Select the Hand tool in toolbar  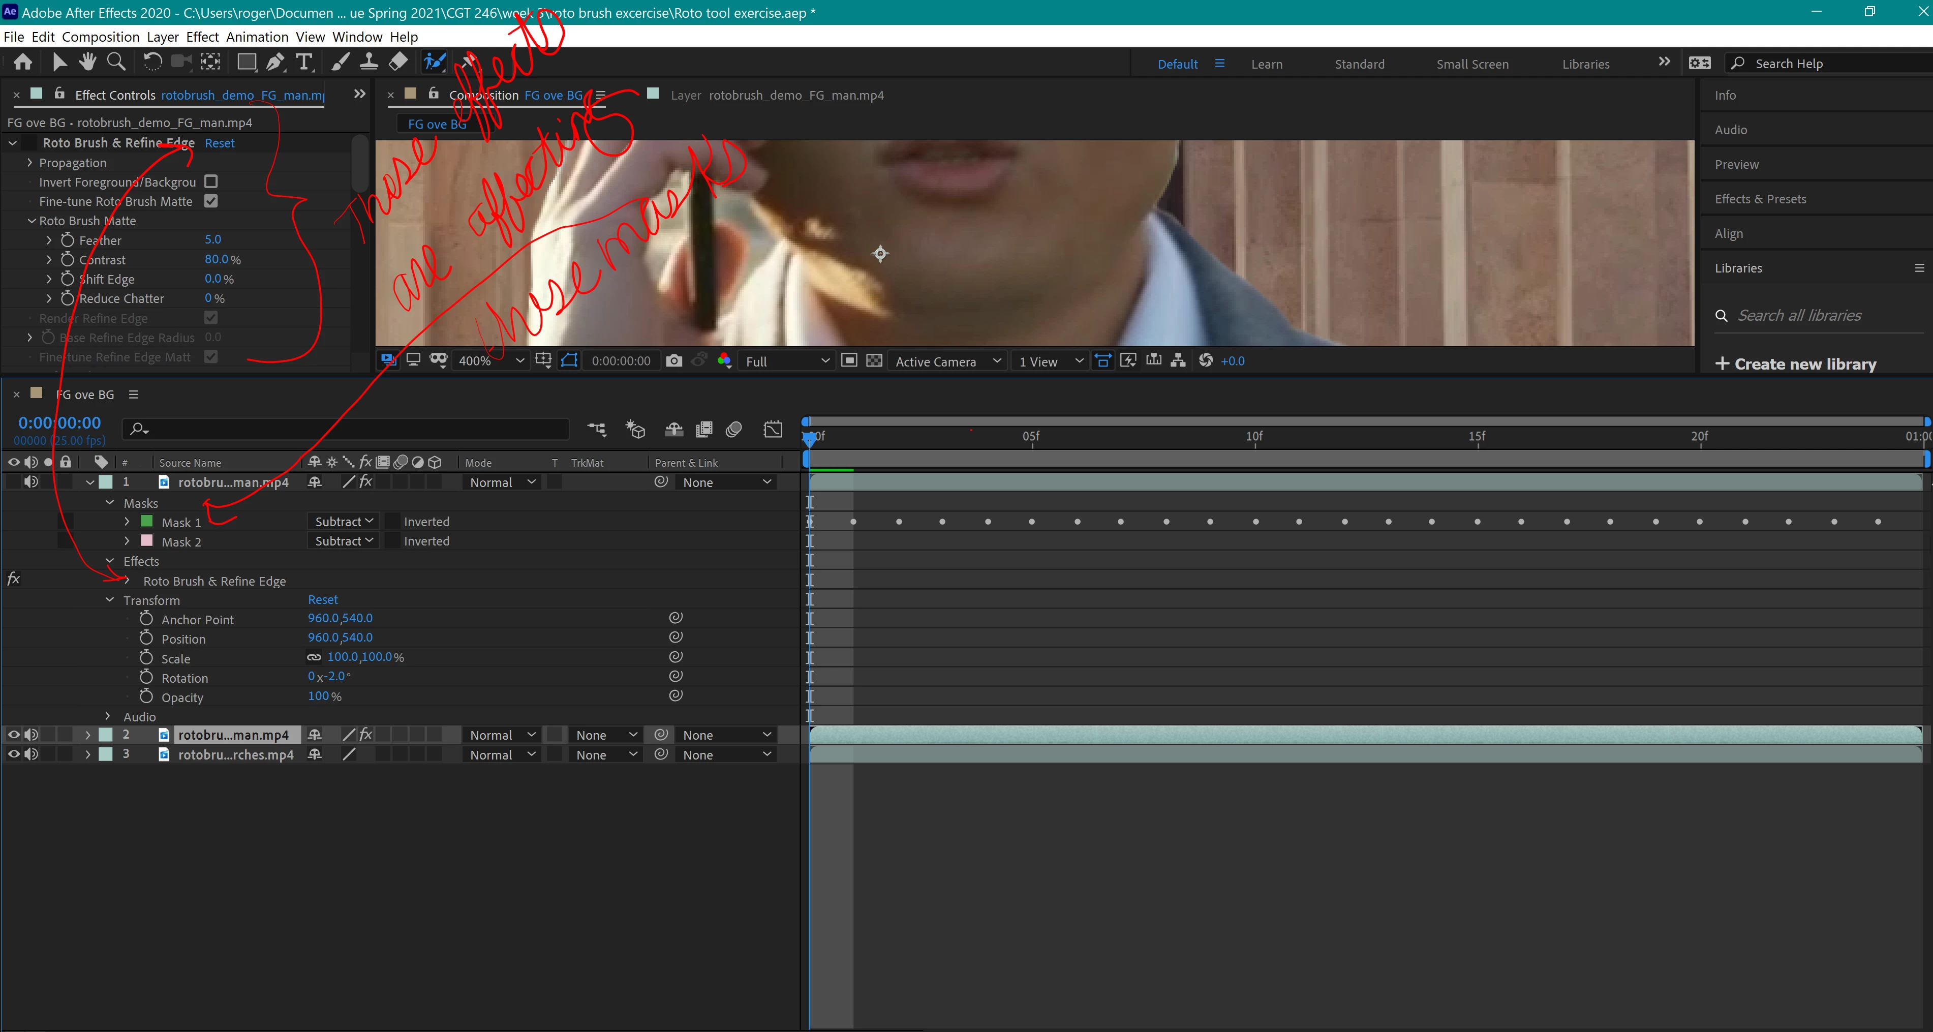[88, 63]
